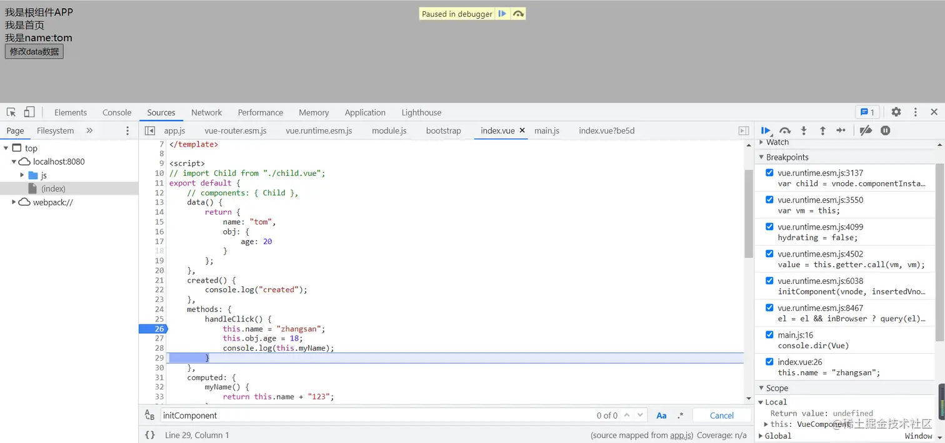
Task: Collapse the top frame tree node
Action: 6,148
